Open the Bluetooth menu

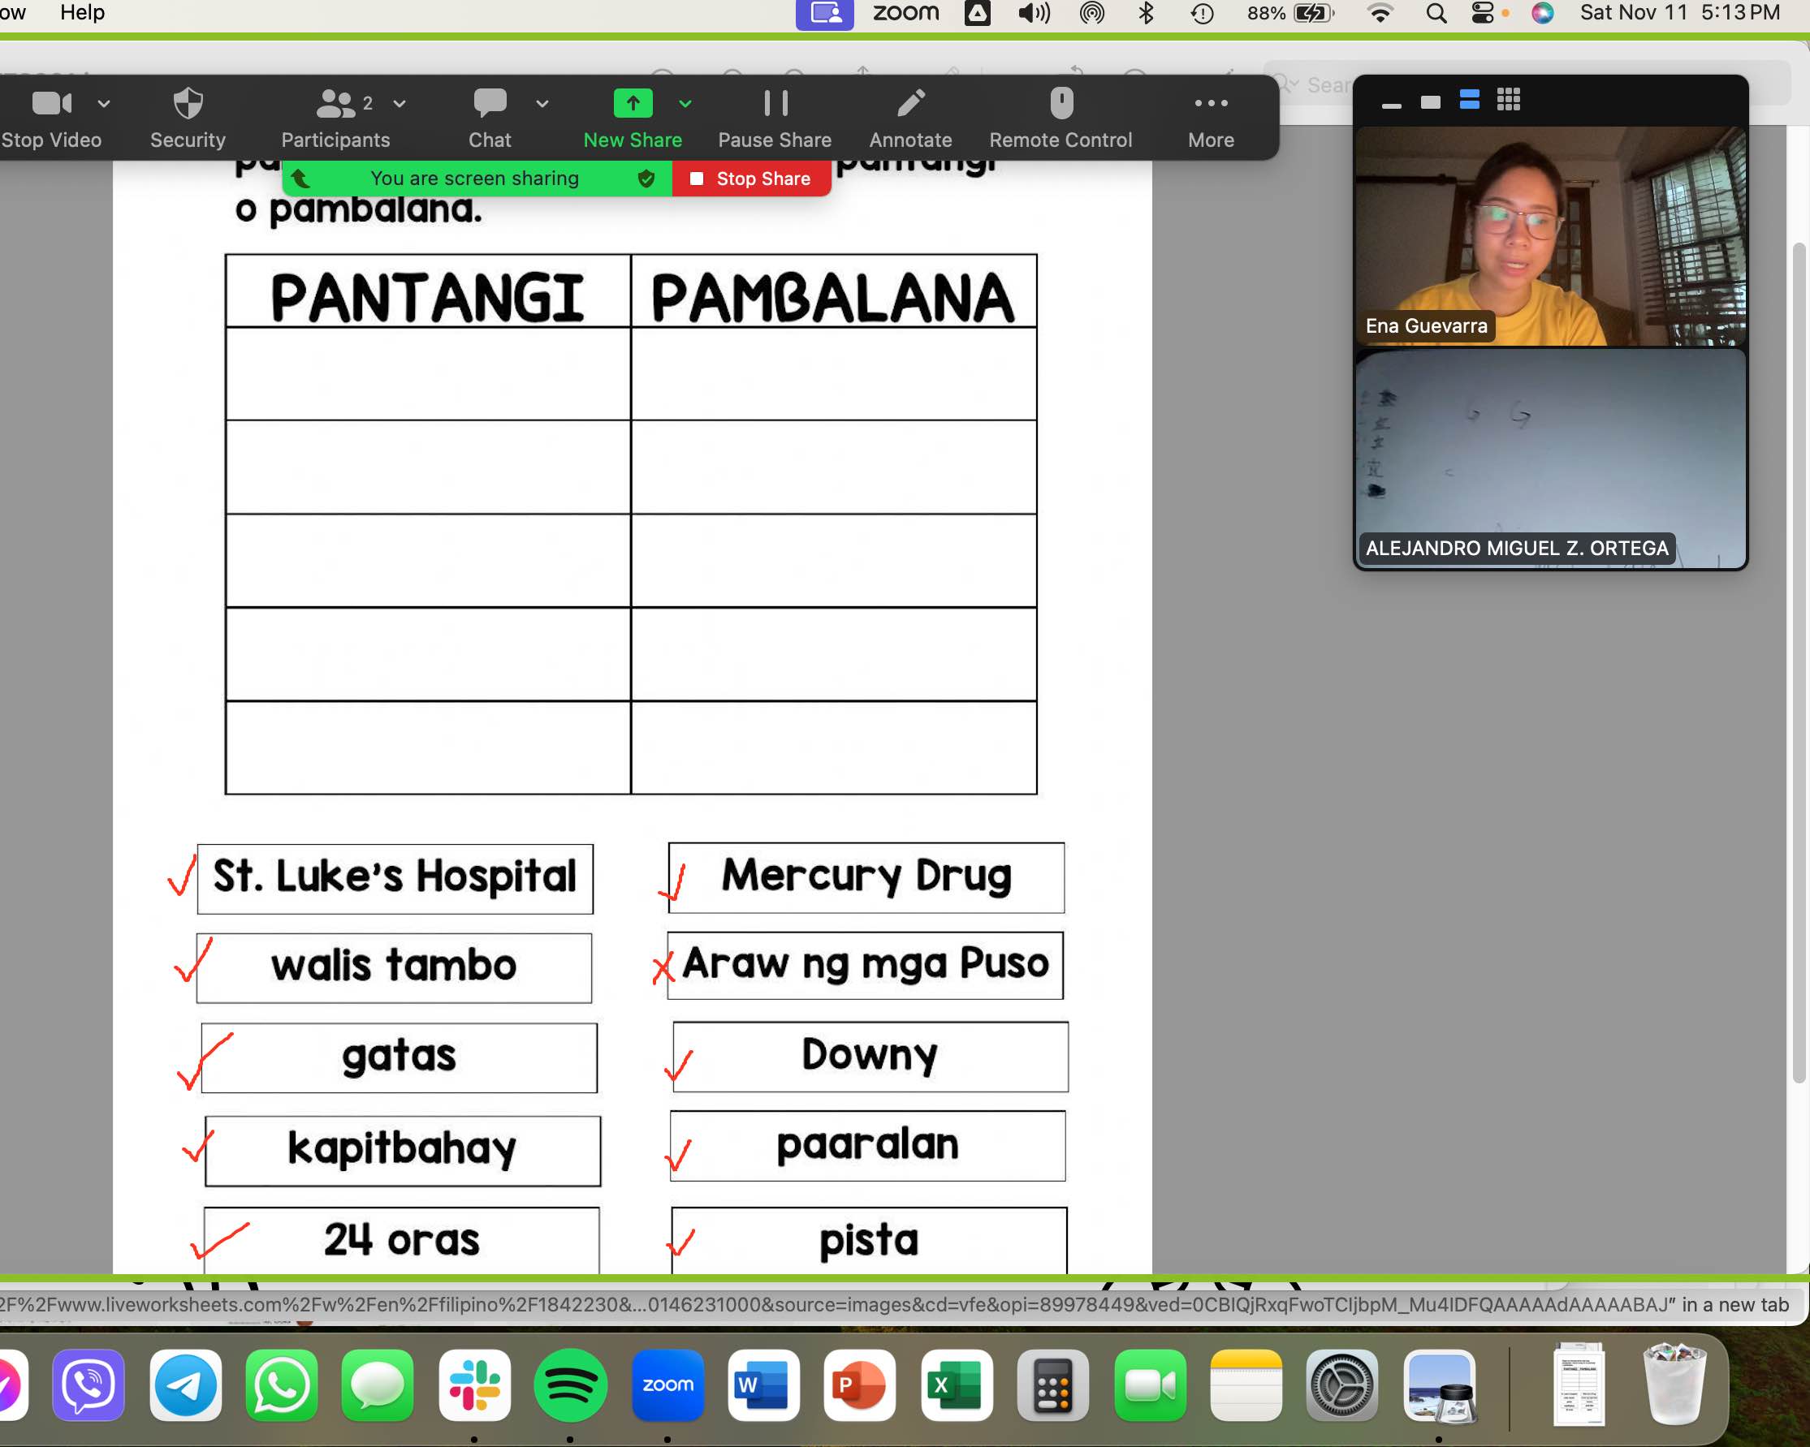tap(1147, 14)
